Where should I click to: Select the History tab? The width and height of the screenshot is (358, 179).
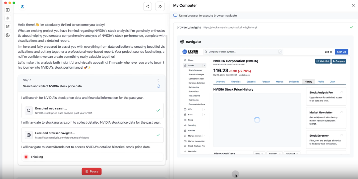(x=309, y=82)
